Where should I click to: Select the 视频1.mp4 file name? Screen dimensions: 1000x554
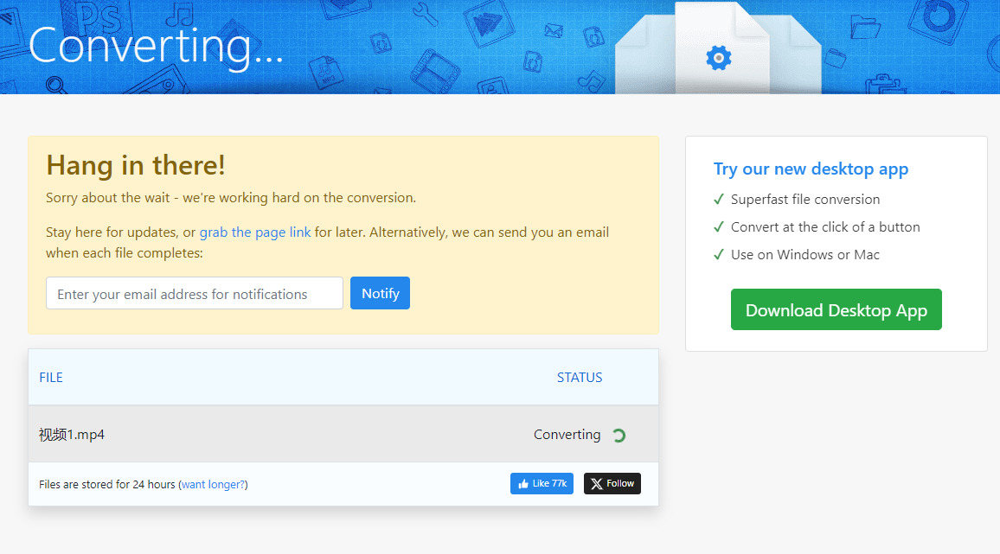coord(72,435)
